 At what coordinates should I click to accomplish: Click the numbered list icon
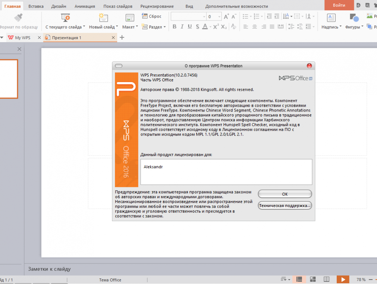click(x=256, y=16)
